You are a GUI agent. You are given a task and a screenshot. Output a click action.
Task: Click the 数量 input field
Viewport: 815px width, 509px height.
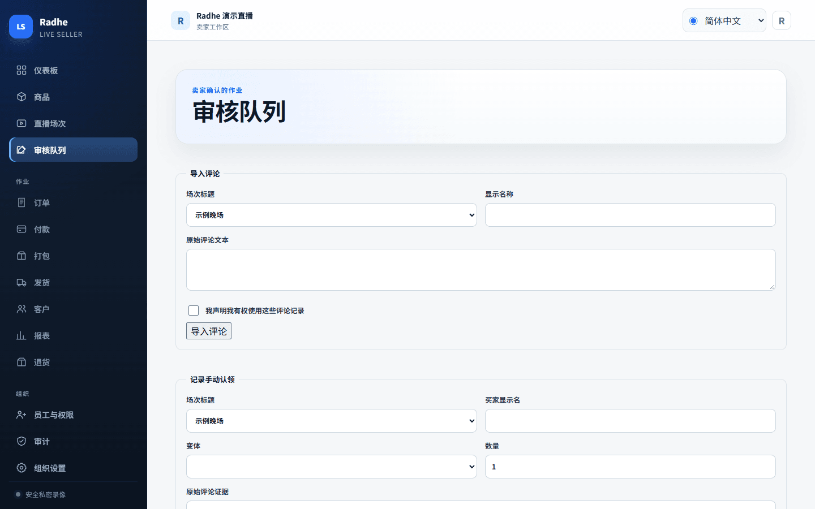click(x=630, y=467)
